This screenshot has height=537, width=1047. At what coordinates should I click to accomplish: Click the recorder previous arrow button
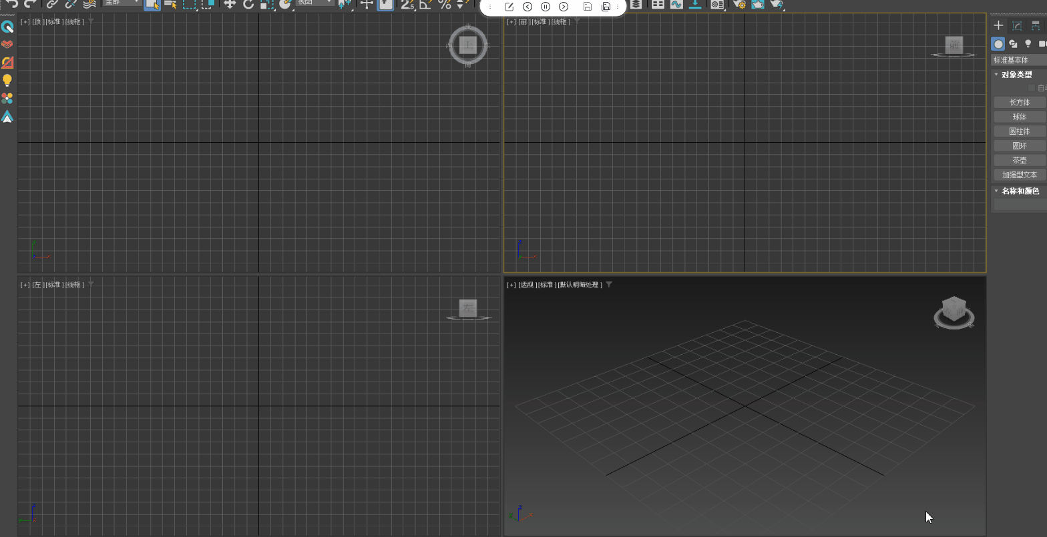(x=528, y=7)
